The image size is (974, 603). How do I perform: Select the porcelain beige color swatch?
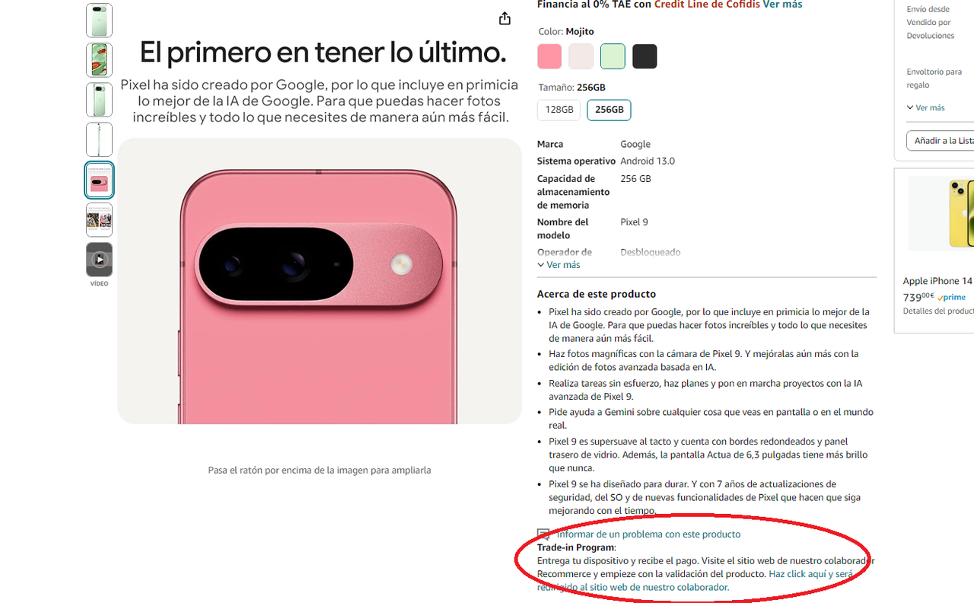(581, 56)
